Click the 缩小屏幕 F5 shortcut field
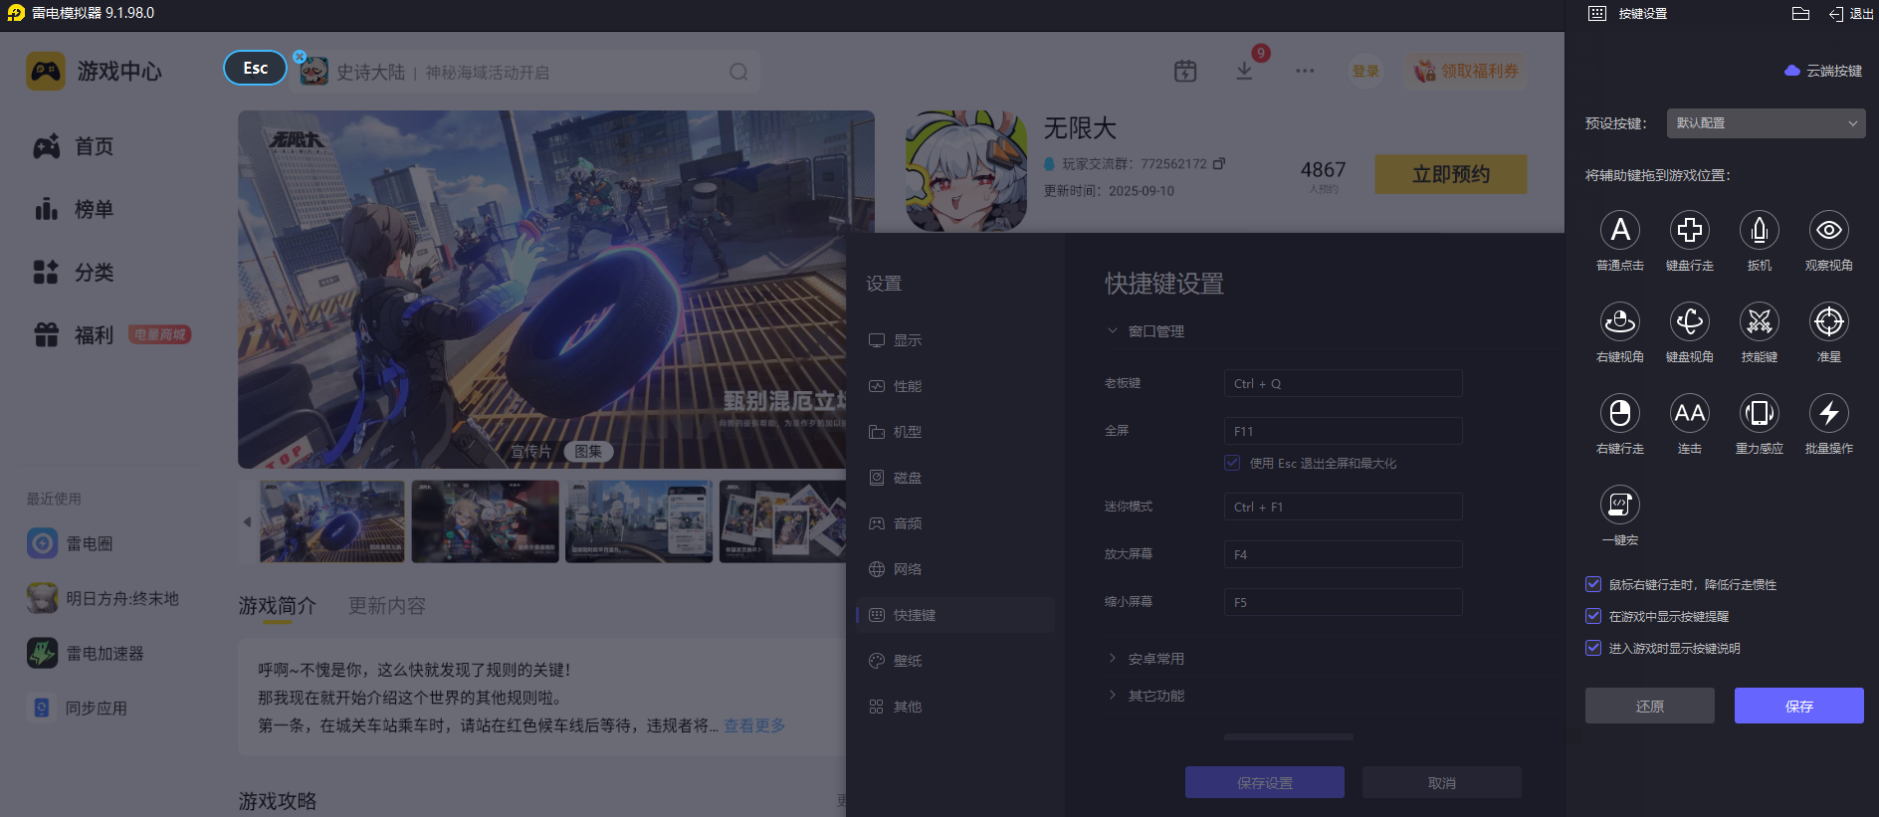 (x=1343, y=602)
